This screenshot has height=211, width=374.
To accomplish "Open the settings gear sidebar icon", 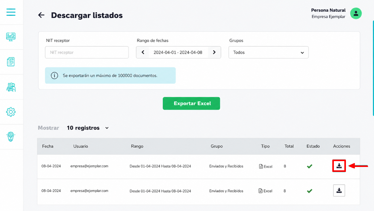I will point(11,112).
